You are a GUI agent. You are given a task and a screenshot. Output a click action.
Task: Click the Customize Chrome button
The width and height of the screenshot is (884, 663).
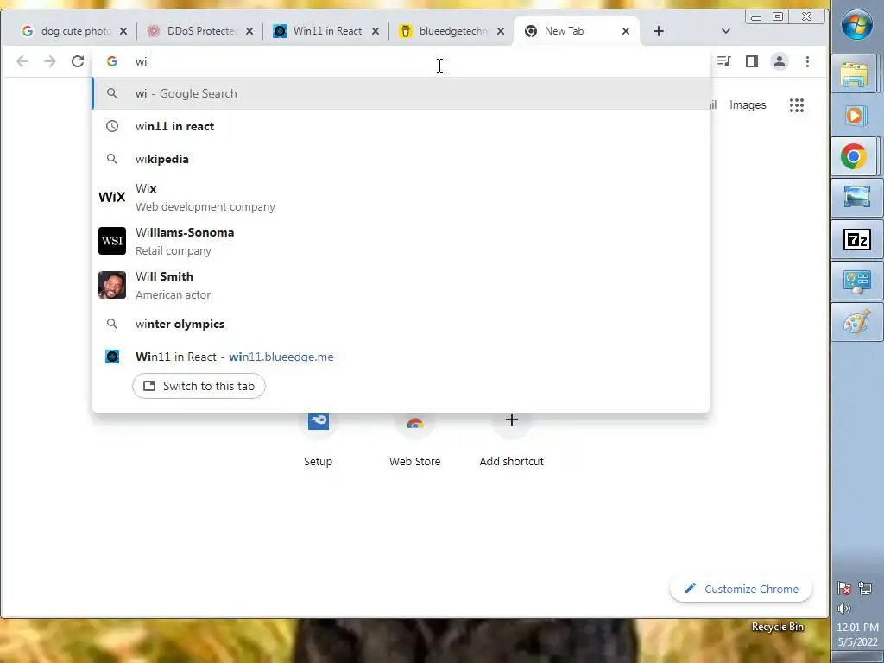741,589
